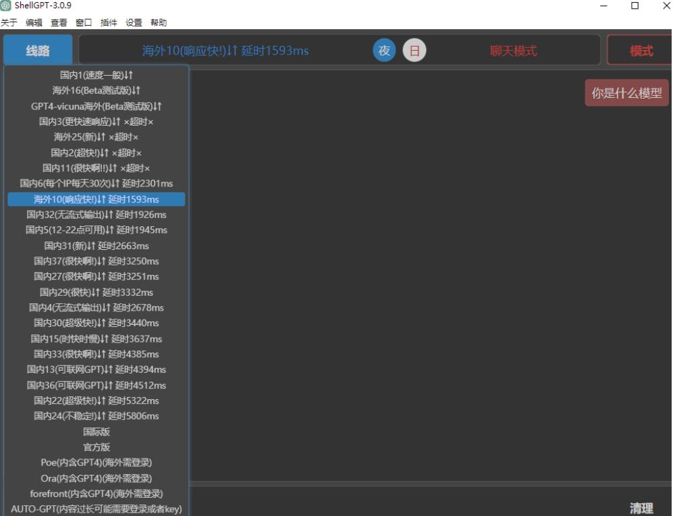Open the 帮助 menu

(x=159, y=23)
